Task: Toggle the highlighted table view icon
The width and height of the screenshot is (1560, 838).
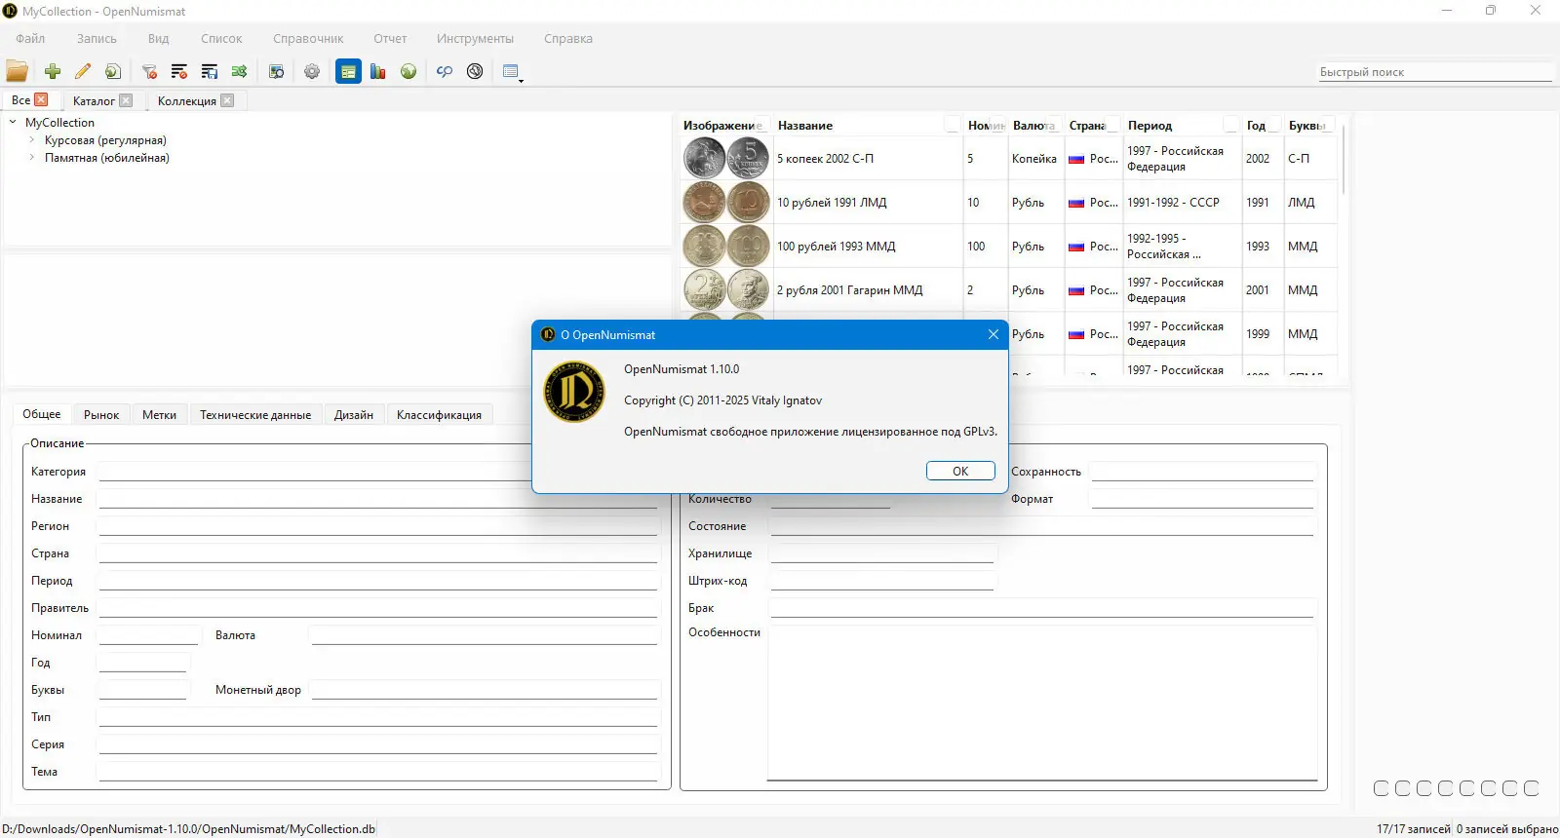Action: click(348, 71)
